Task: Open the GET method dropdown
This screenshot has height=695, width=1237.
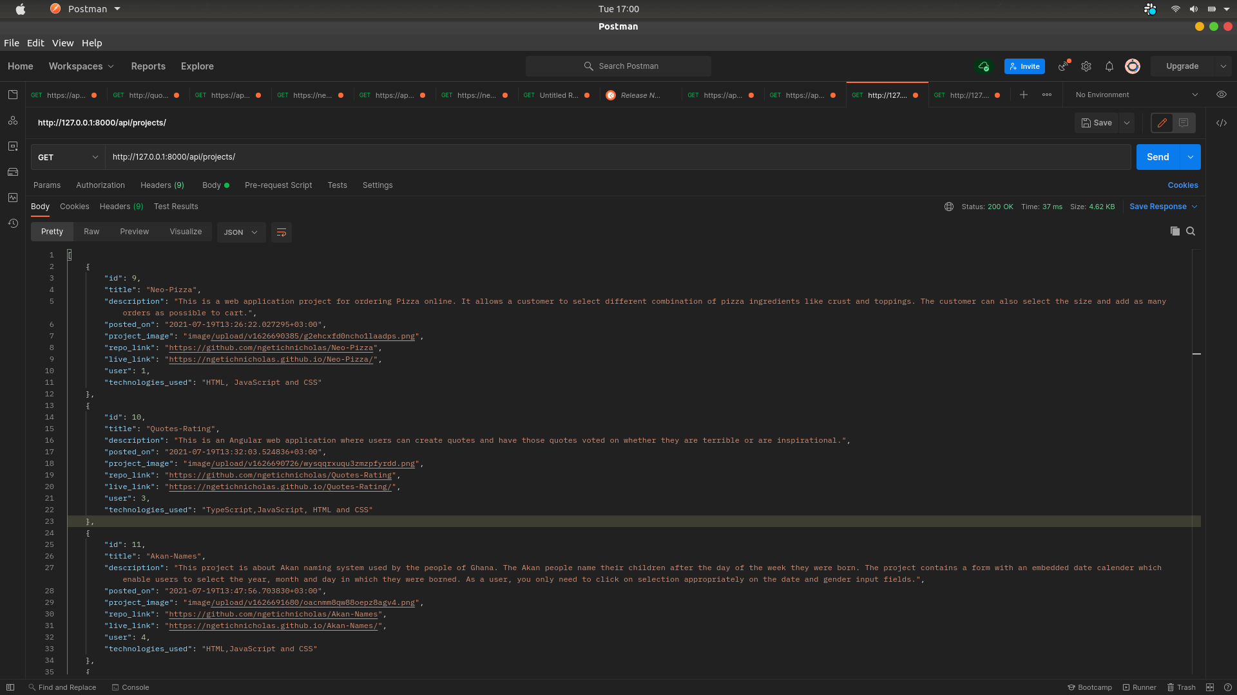Action: point(68,157)
